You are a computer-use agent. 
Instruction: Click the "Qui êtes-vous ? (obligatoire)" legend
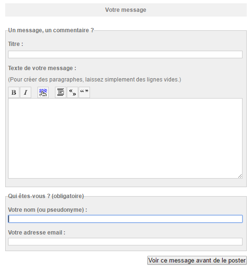pyautogui.click(x=46, y=196)
